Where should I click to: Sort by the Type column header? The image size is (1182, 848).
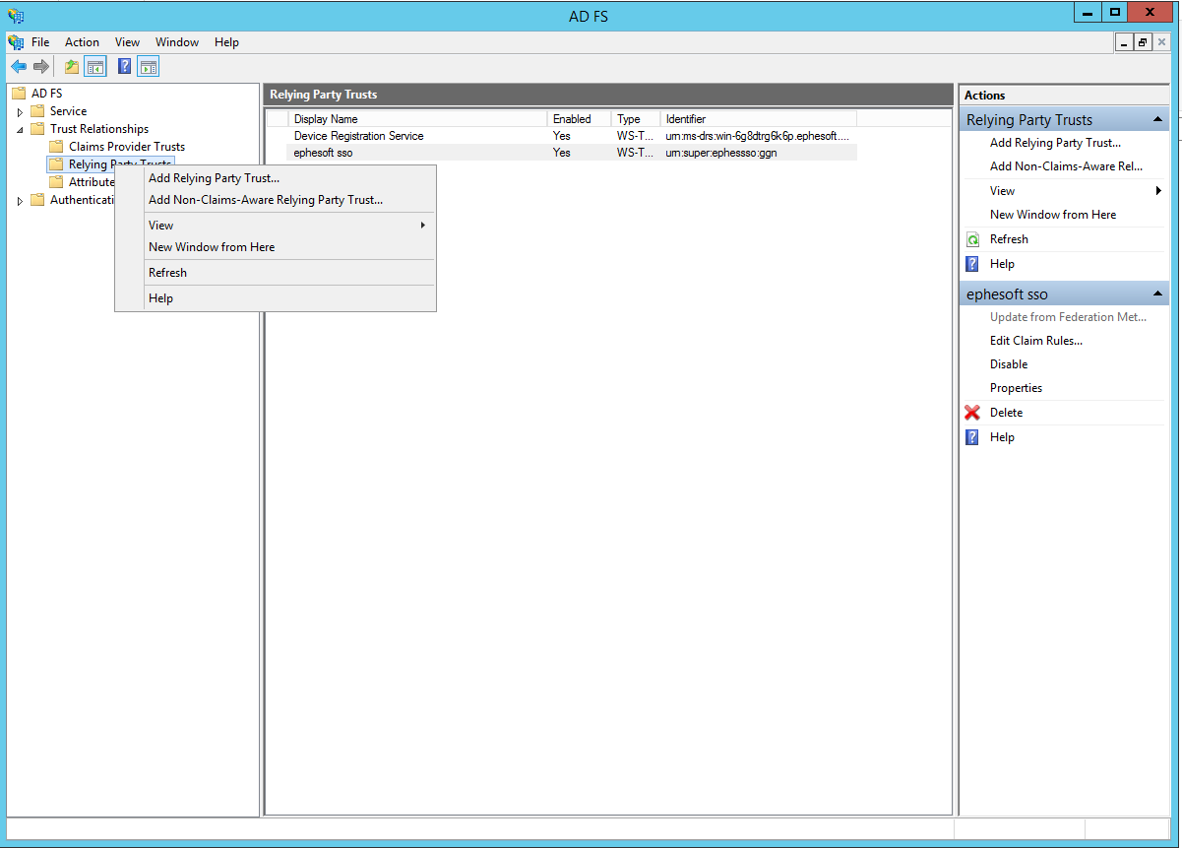(636, 119)
